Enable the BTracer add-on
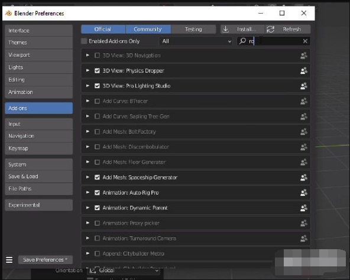The image size is (350, 280). tap(97, 101)
